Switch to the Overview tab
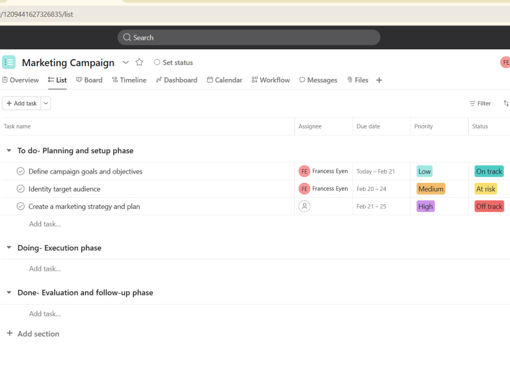 [x=20, y=80]
